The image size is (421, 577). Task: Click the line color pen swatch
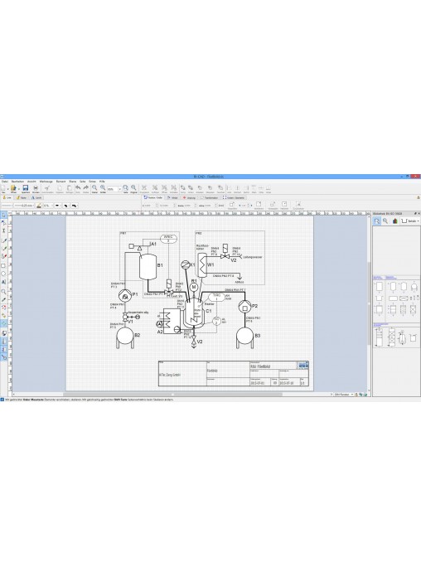point(39,206)
